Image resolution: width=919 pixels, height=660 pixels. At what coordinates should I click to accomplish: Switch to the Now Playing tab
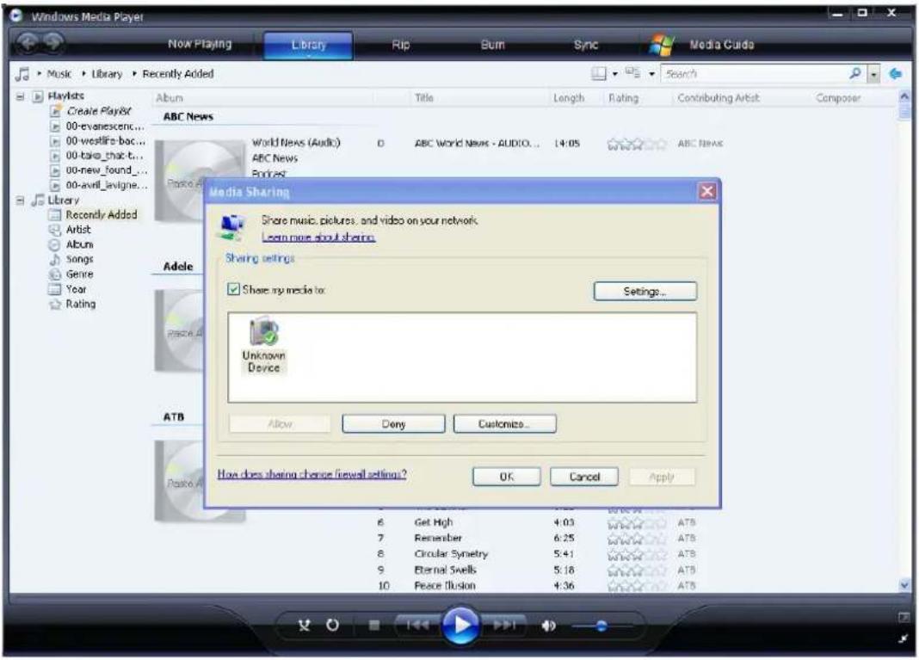point(200,44)
